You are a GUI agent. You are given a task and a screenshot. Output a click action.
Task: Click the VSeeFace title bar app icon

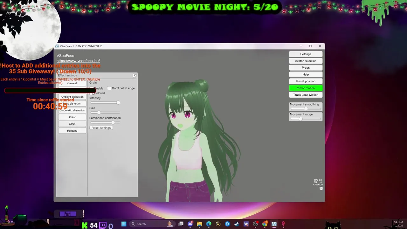tap(57, 46)
